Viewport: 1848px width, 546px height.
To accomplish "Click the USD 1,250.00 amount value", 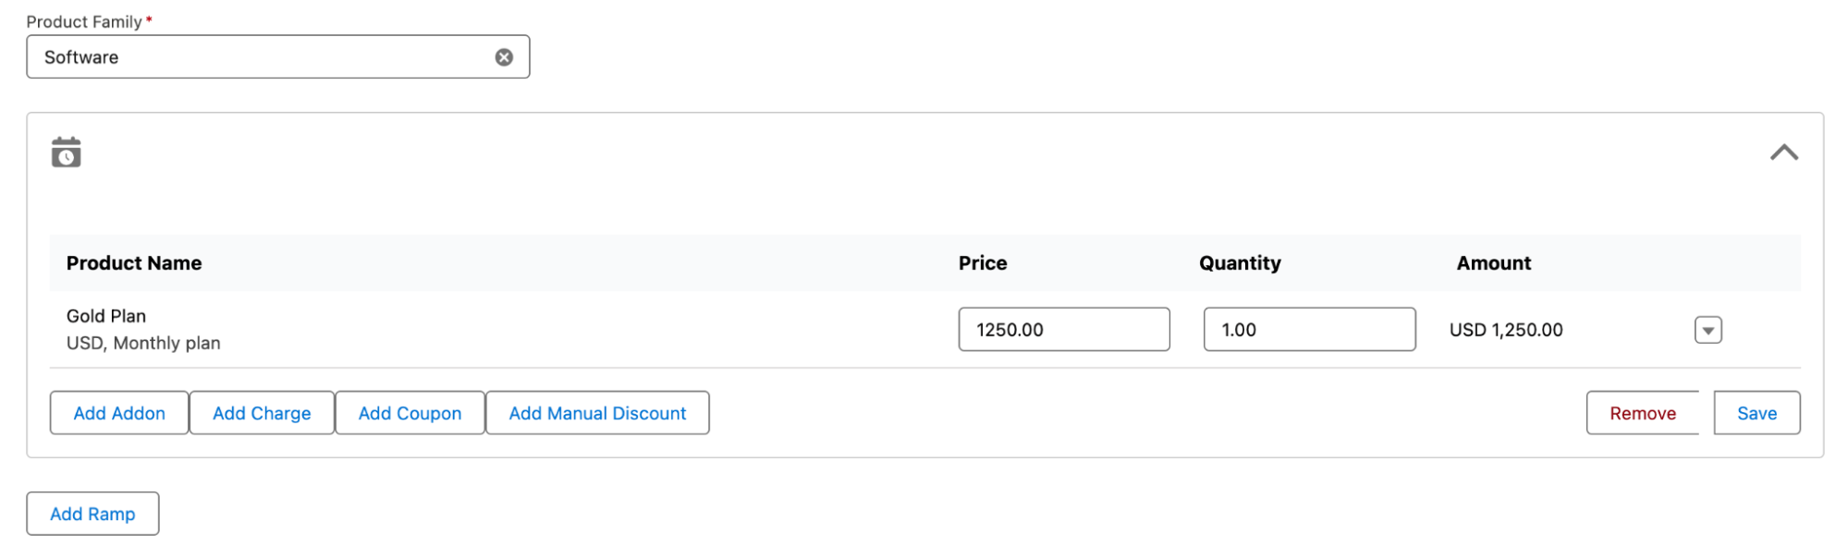I will click(x=1505, y=330).
